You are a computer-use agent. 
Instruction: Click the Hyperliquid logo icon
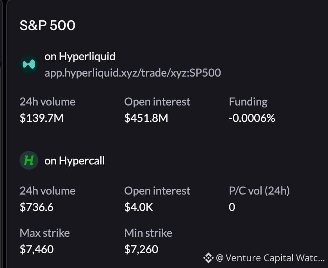(x=29, y=64)
